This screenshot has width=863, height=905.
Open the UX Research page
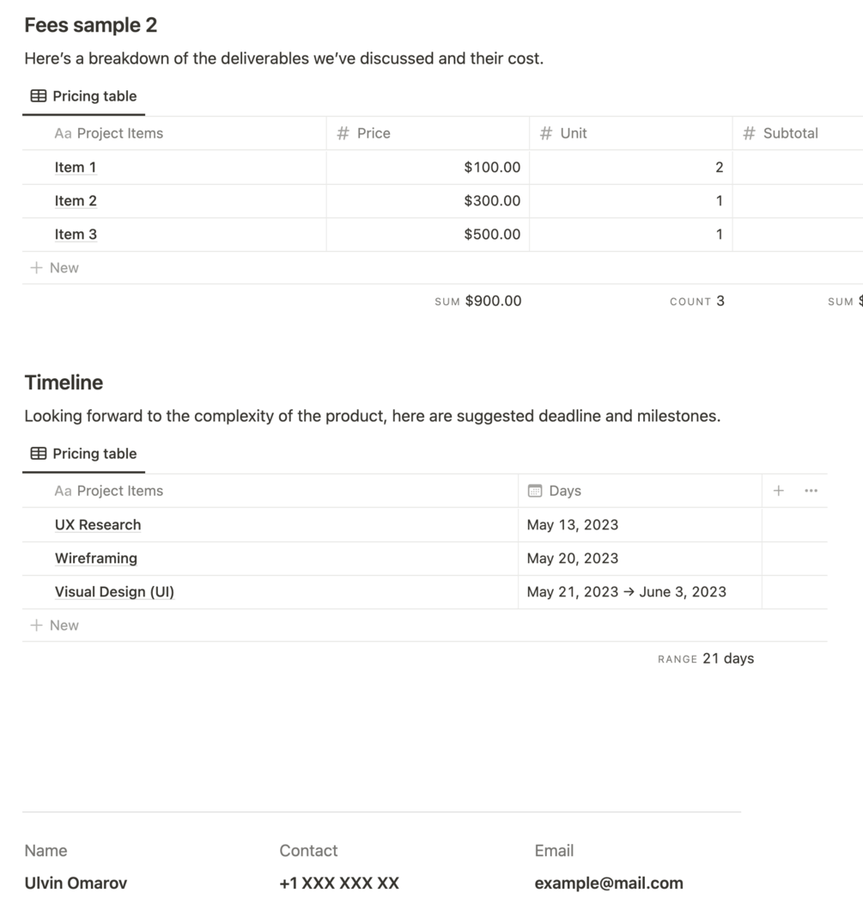point(98,525)
